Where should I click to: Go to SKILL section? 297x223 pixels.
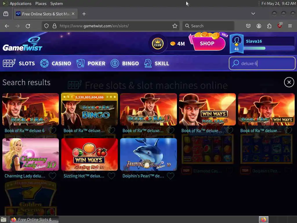[x=162, y=63]
